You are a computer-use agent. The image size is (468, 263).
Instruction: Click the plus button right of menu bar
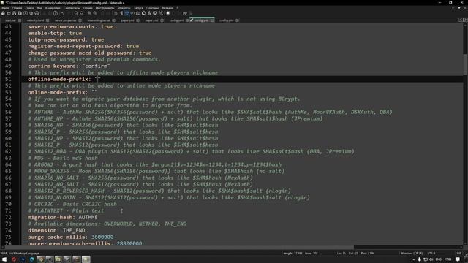click(x=453, y=8)
